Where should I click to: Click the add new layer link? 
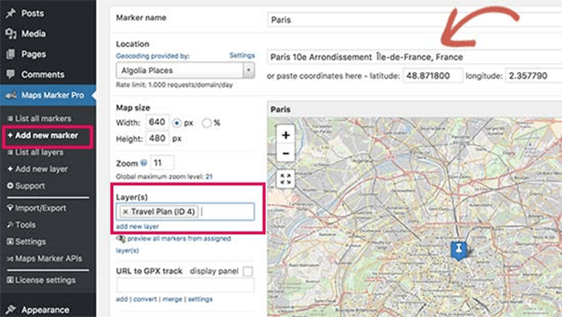[137, 226]
